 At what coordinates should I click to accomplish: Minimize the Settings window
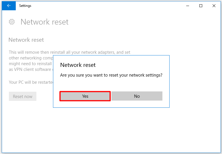[188, 6]
